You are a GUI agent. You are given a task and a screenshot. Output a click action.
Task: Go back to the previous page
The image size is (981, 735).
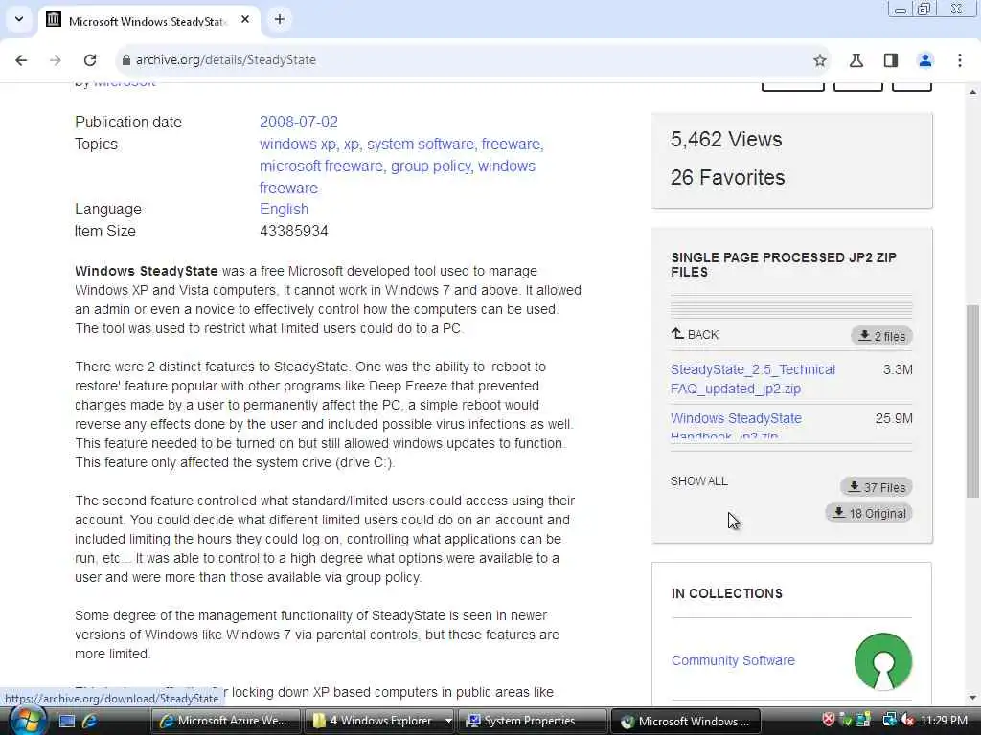(x=21, y=60)
